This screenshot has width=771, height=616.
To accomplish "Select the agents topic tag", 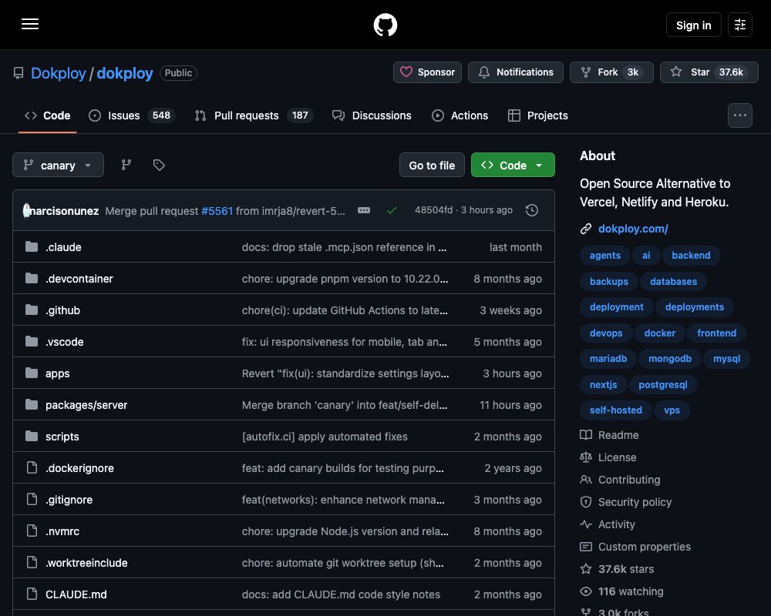I will [604, 256].
